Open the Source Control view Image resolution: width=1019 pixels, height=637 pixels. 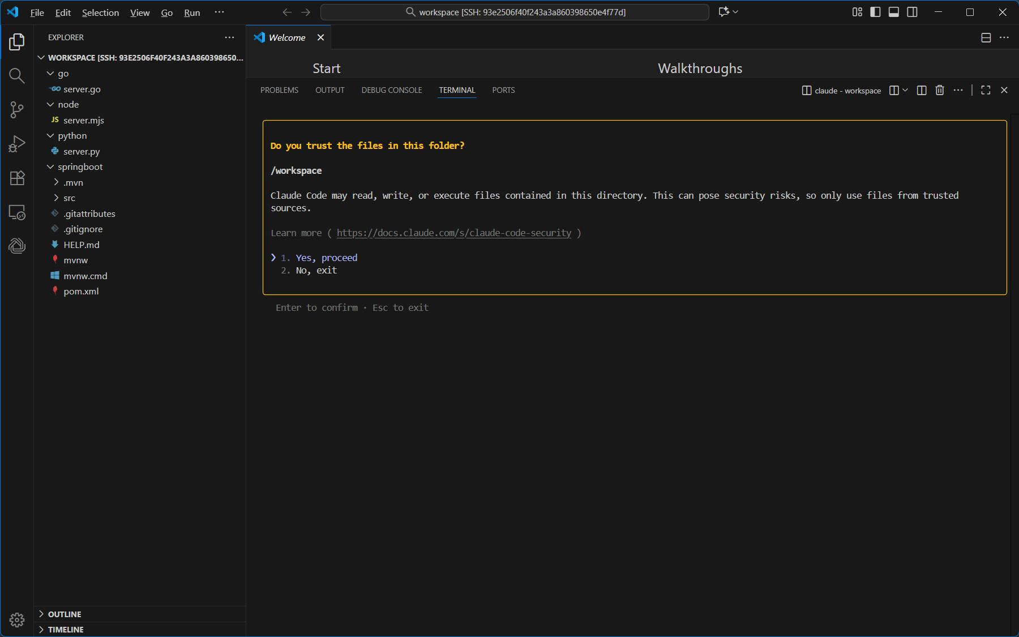tap(17, 110)
